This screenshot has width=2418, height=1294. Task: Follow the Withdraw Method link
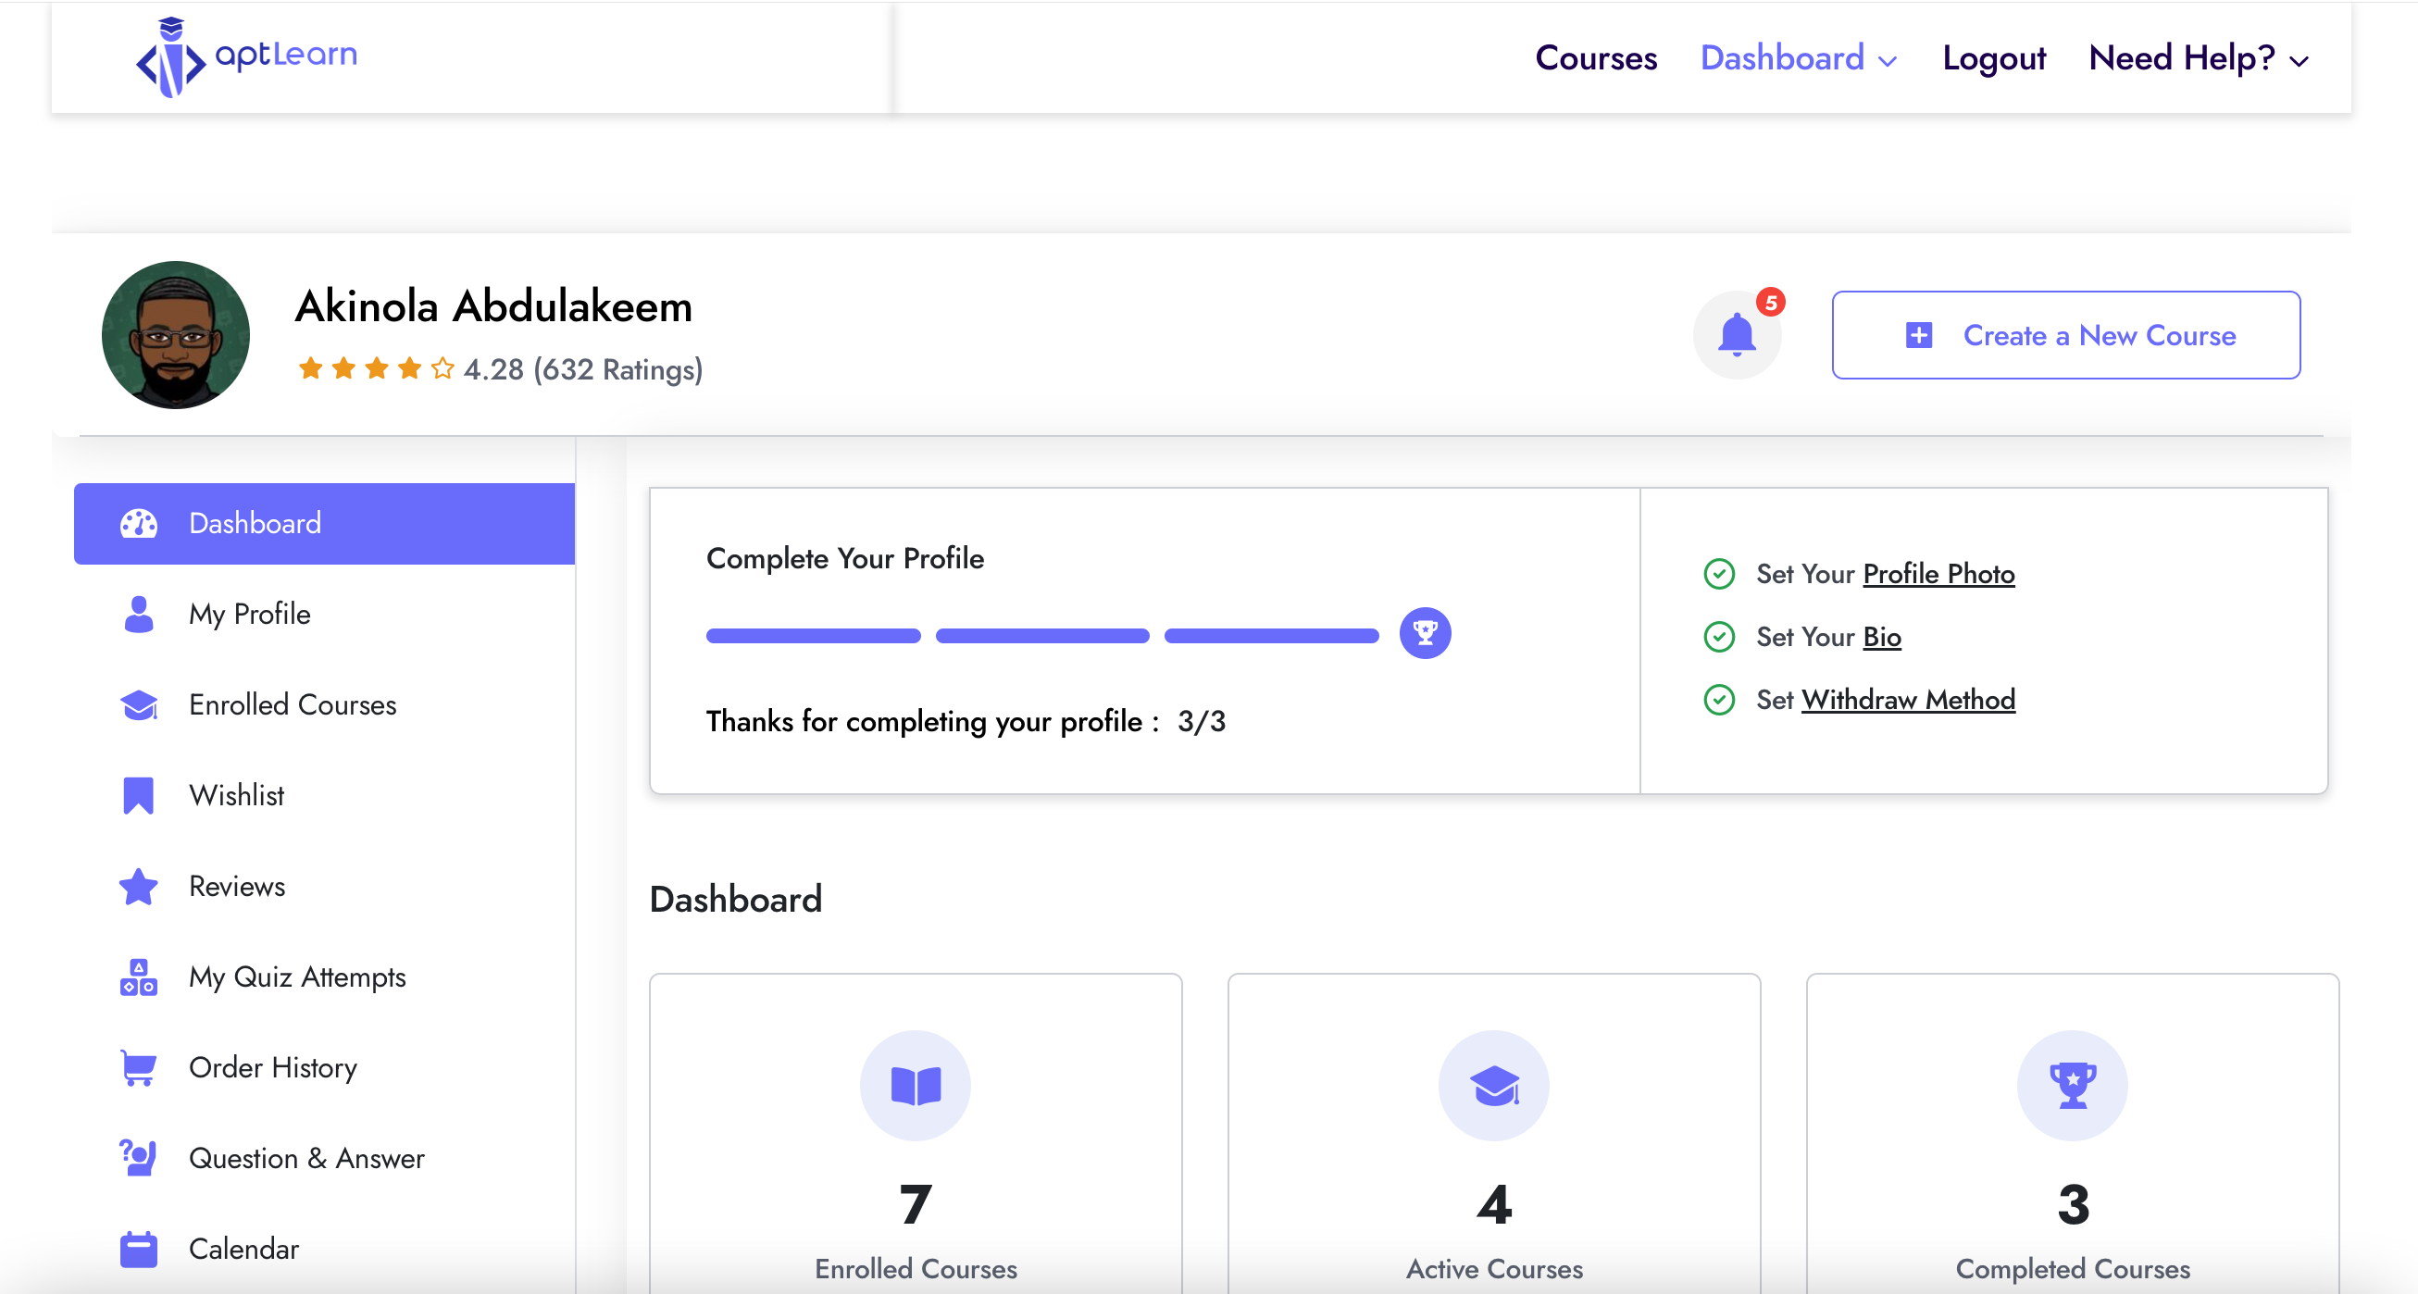point(1908,699)
